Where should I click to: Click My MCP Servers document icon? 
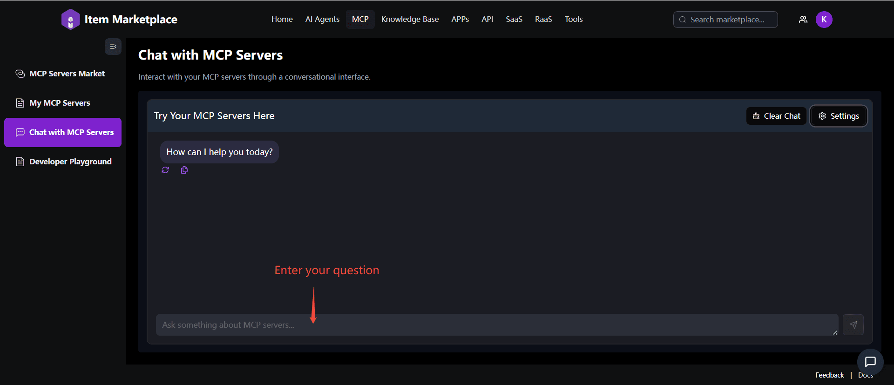point(20,103)
